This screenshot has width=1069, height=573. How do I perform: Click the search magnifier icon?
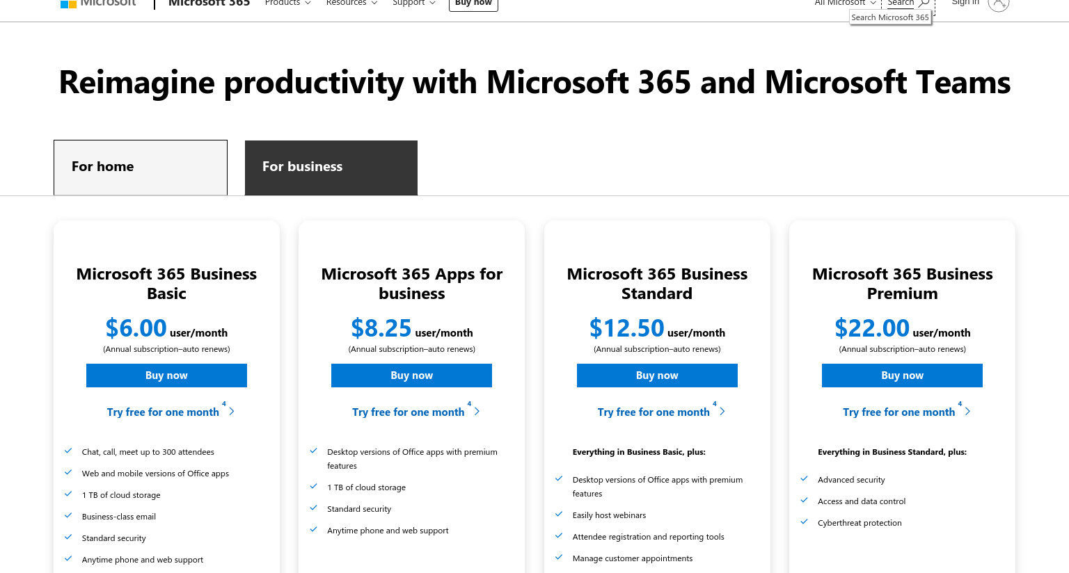click(x=924, y=3)
